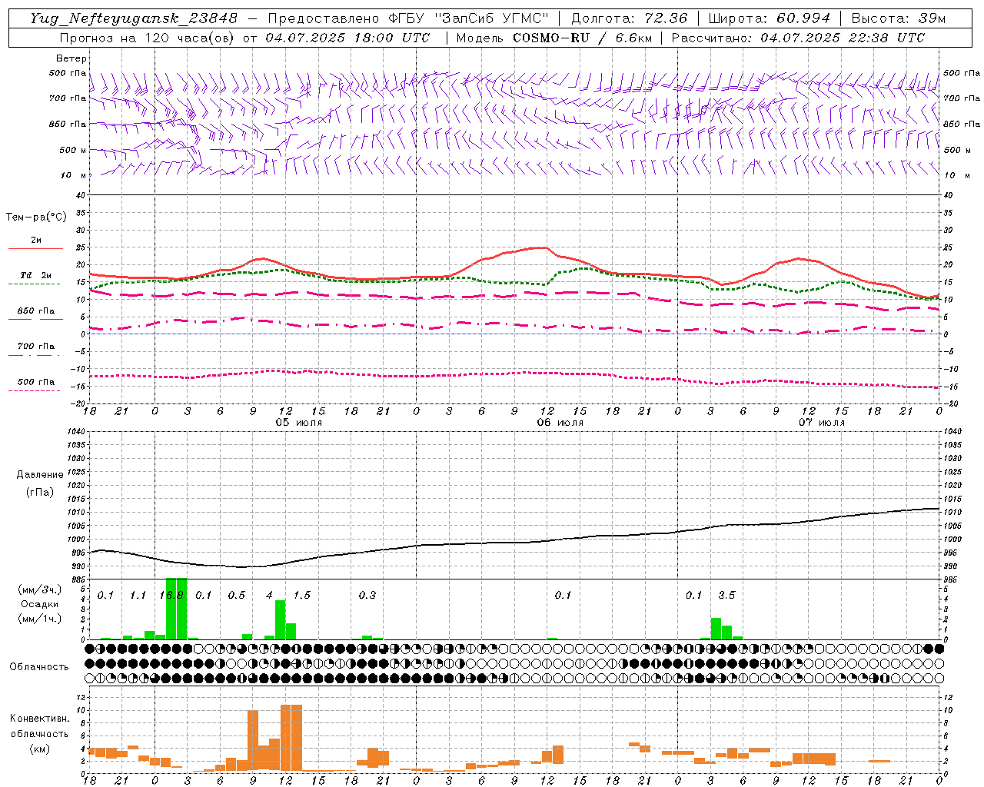The width and height of the screenshot is (984, 787).
Task: Click the red 2м temperature legend line
Action: pos(35,249)
